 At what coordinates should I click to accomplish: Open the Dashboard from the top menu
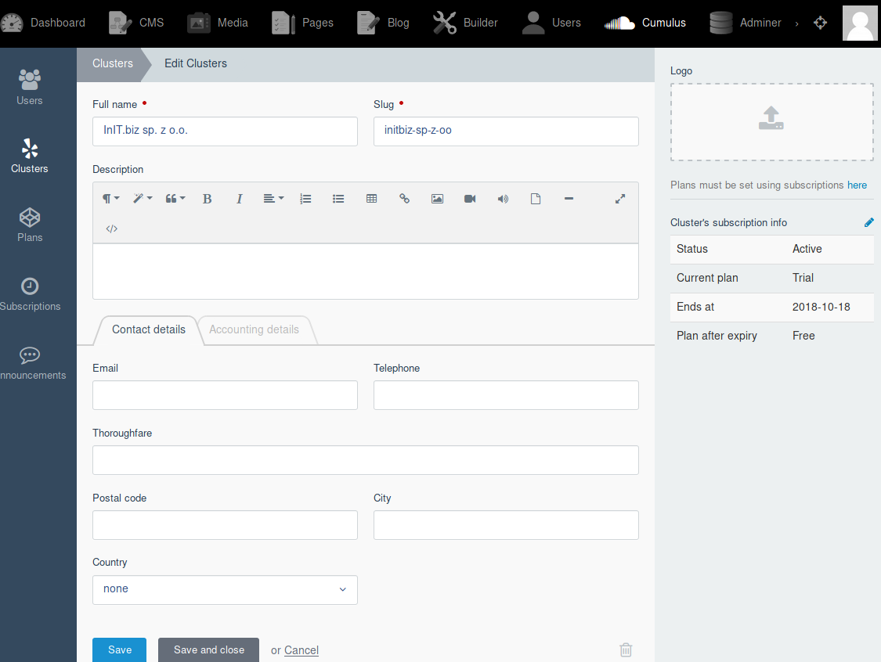coord(43,23)
